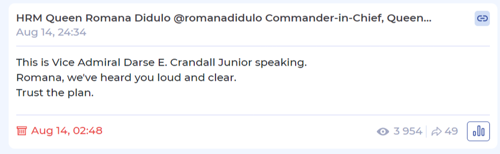Click the vertical divider between views and forwards
500x154 pixels.
point(427,132)
